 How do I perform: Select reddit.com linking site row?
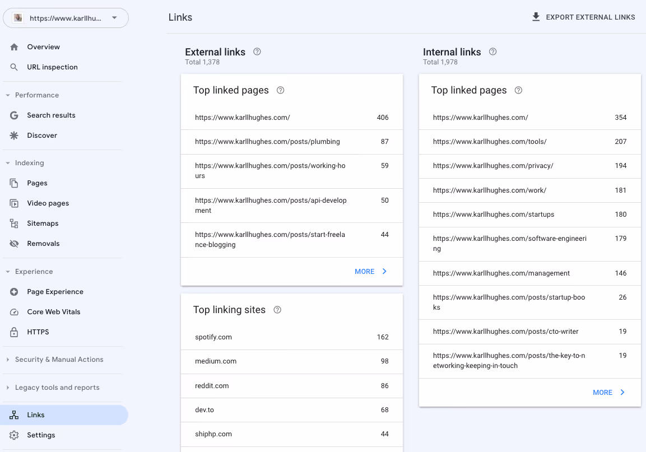click(x=292, y=386)
